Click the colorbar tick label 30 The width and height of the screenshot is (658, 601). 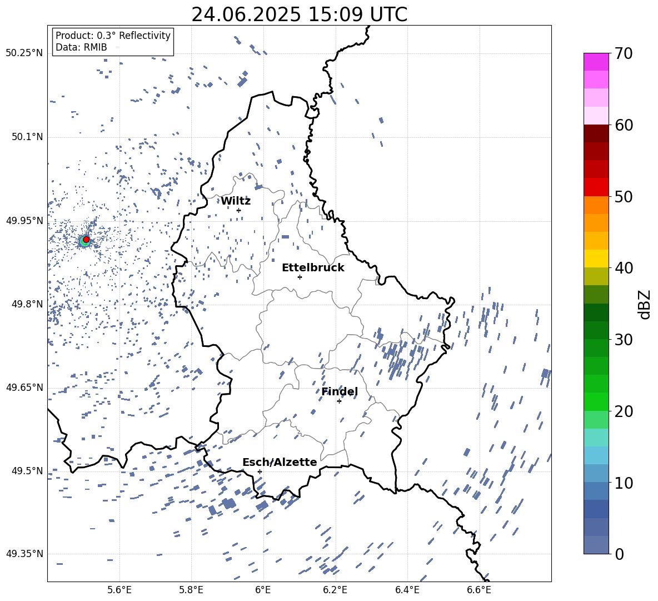pyautogui.click(x=624, y=339)
